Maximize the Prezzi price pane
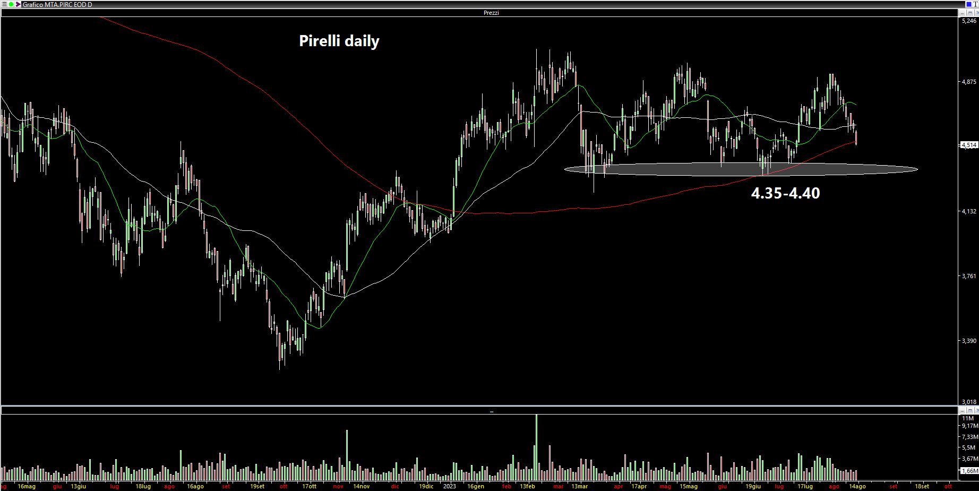This screenshot has width=979, height=491. [x=969, y=13]
